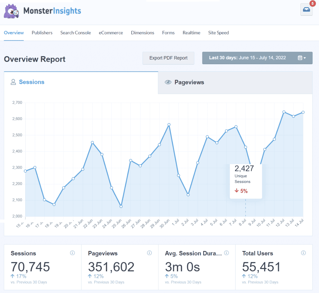This screenshot has height=293, width=319.
Task: Click the 30 Jun data point on chart
Action: coord(169,125)
